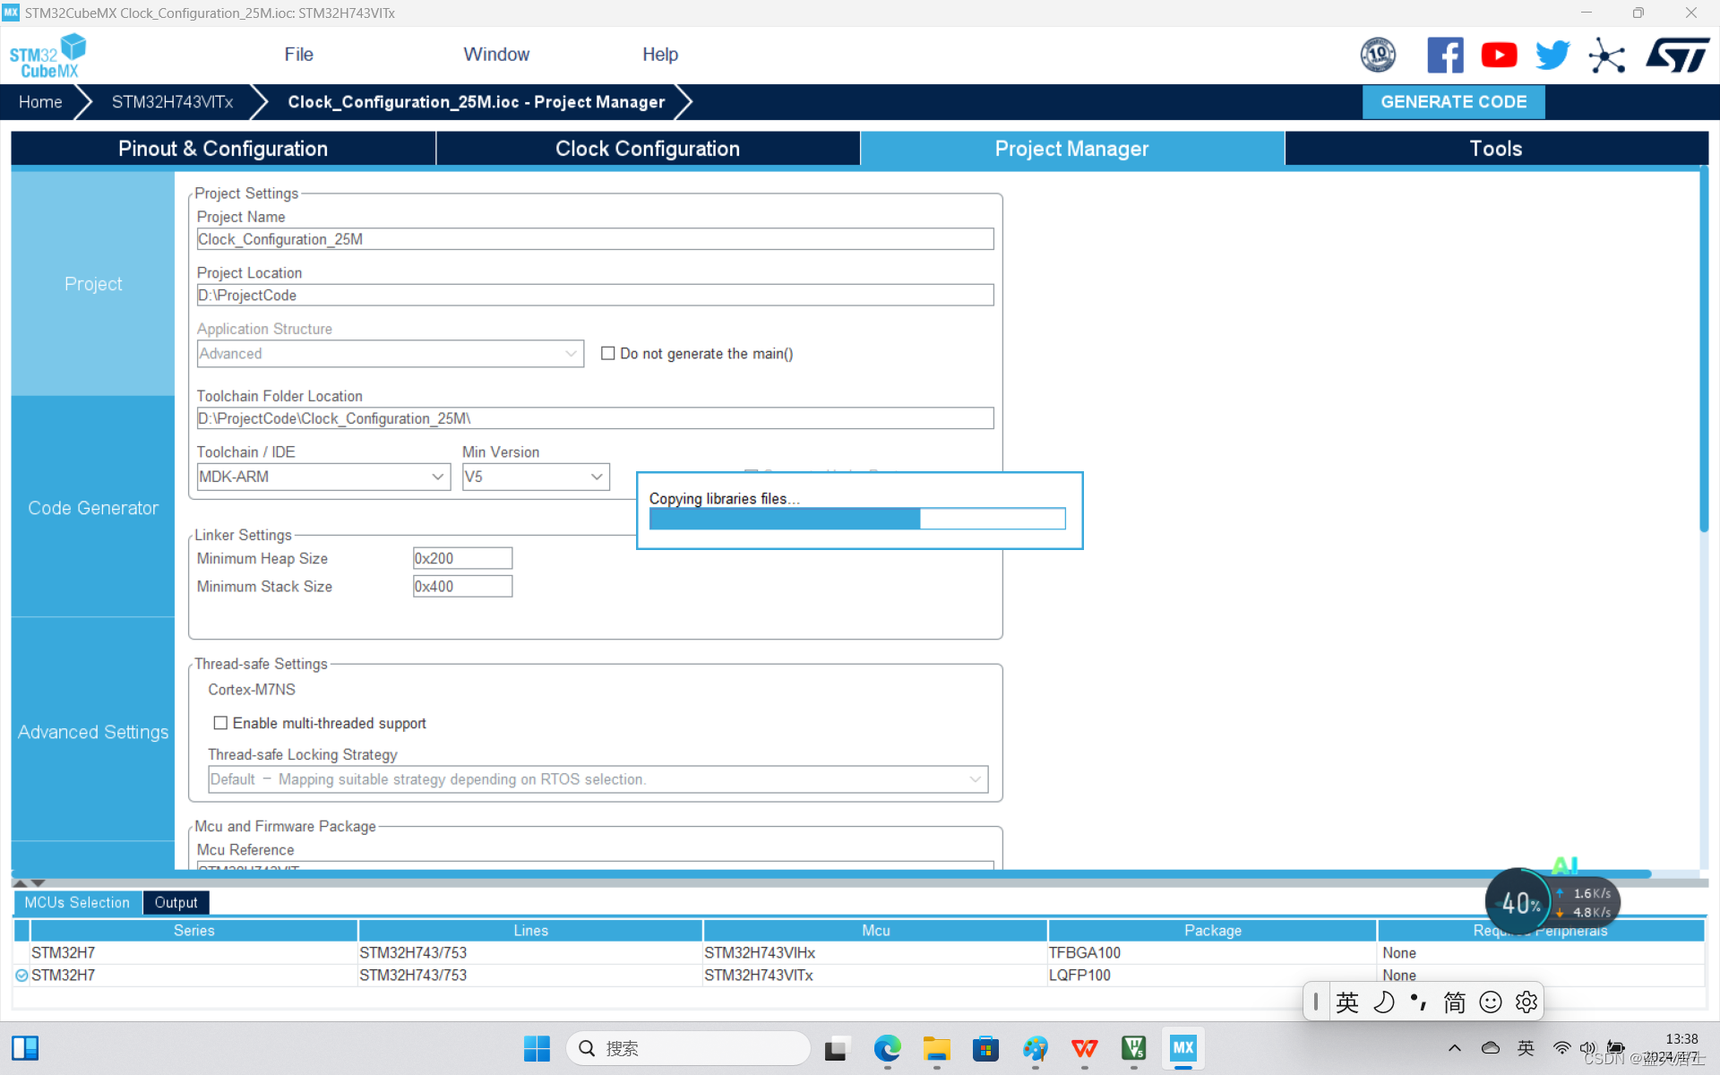1720x1075 pixels.
Task: Switch to the Clock Configuration tab
Action: coord(647,149)
